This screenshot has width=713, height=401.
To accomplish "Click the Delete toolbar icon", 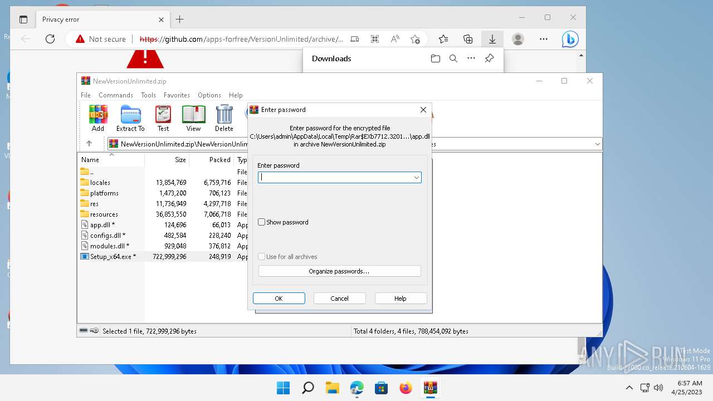I will click(x=224, y=119).
